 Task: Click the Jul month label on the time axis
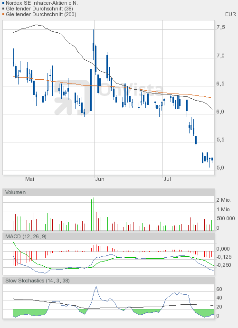167,179
